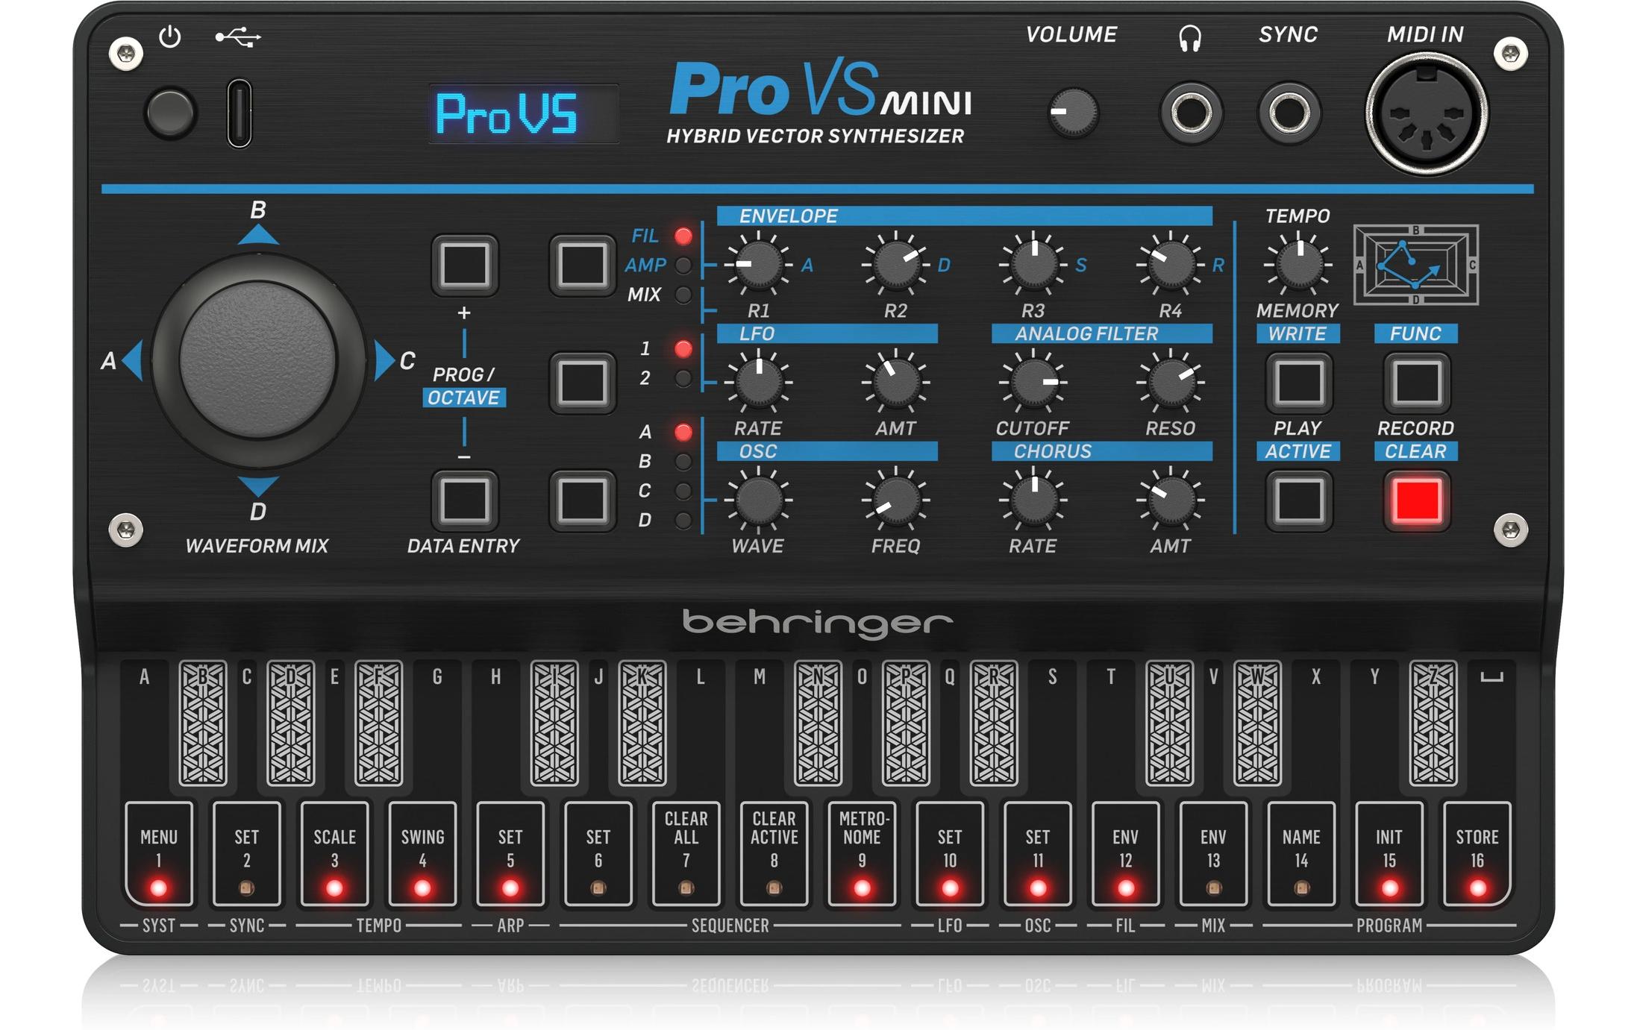
Task: Click the METRONOME 9 step button
Action: pos(862,853)
